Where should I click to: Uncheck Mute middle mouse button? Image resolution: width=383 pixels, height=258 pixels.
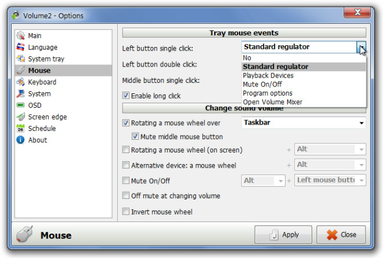click(x=135, y=136)
